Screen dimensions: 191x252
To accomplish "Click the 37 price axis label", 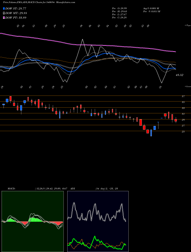I will (x=183, y=97).
